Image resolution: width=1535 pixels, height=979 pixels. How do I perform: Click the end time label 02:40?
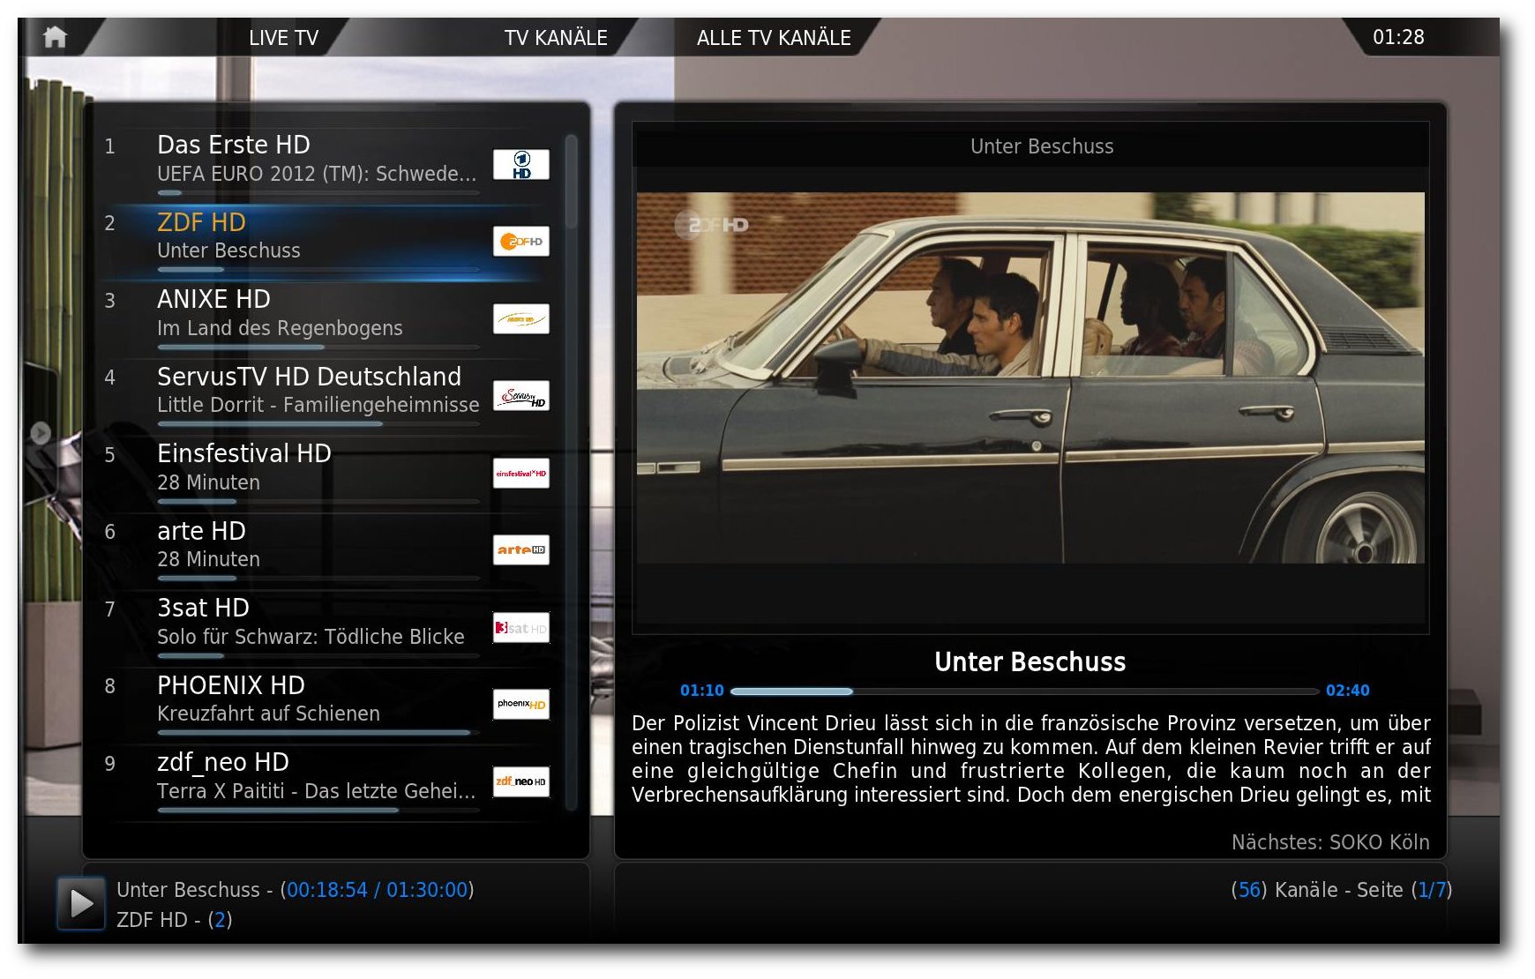click(x=1348, y=691)
